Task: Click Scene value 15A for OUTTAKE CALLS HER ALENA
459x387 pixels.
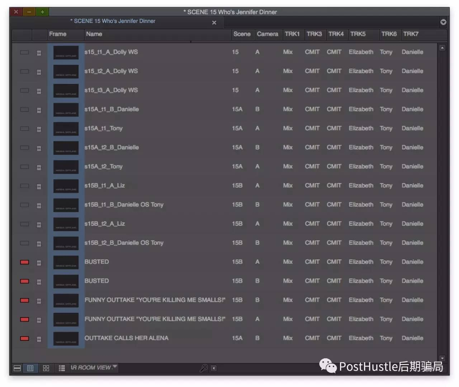Action: [x=237, y=338]
